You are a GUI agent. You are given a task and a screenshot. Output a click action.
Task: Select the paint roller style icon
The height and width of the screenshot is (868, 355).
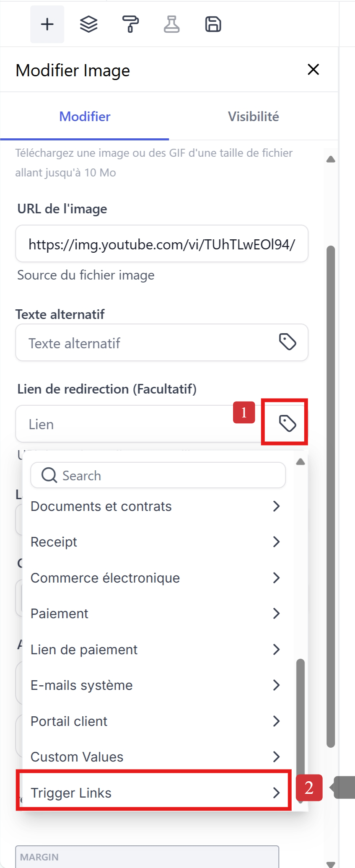(130, 24)
